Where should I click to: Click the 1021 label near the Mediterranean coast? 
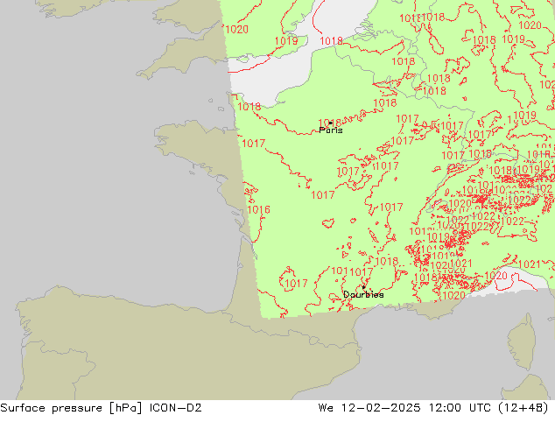[x=529, y=264]
